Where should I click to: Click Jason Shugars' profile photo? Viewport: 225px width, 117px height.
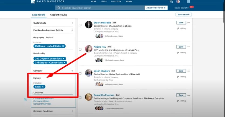pos(89,73)
